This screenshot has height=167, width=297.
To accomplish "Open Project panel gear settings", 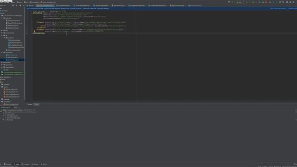I will 20,6.
